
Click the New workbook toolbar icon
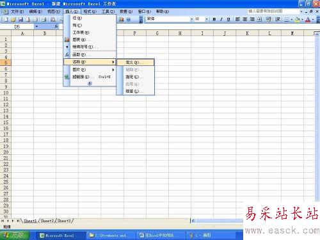point(6,20)
